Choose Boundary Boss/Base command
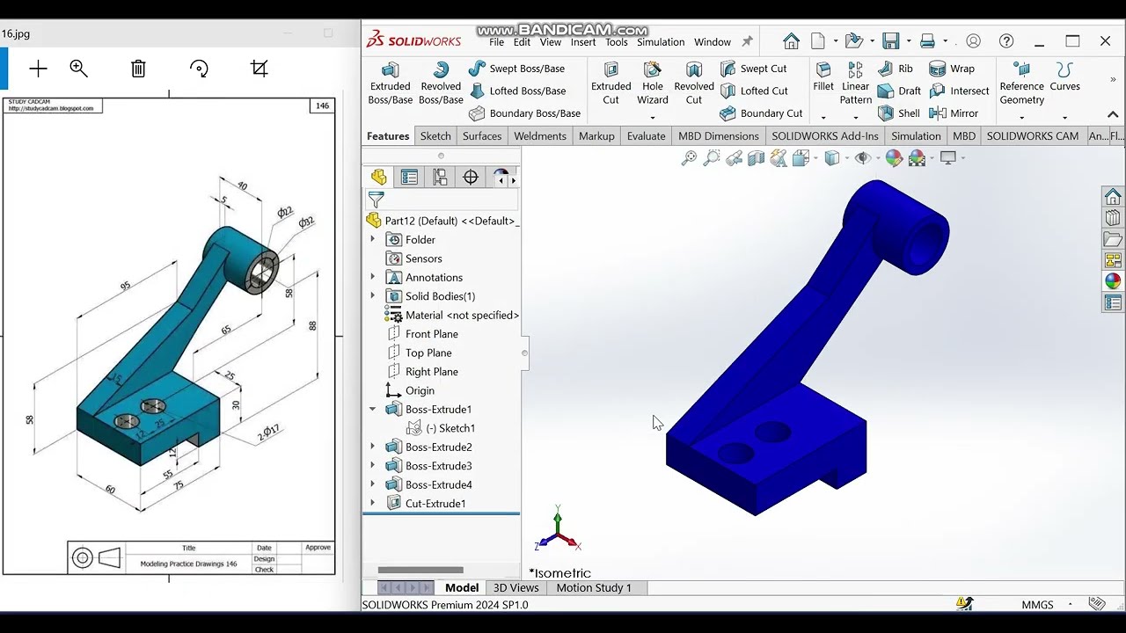This screenshot has height=633, width=1126. tap(524, 113)
